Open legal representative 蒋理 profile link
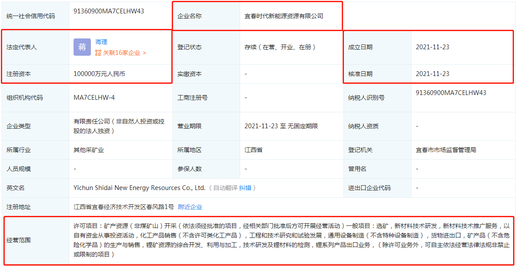This screenshot has height=266, width=517. [101, 42]
